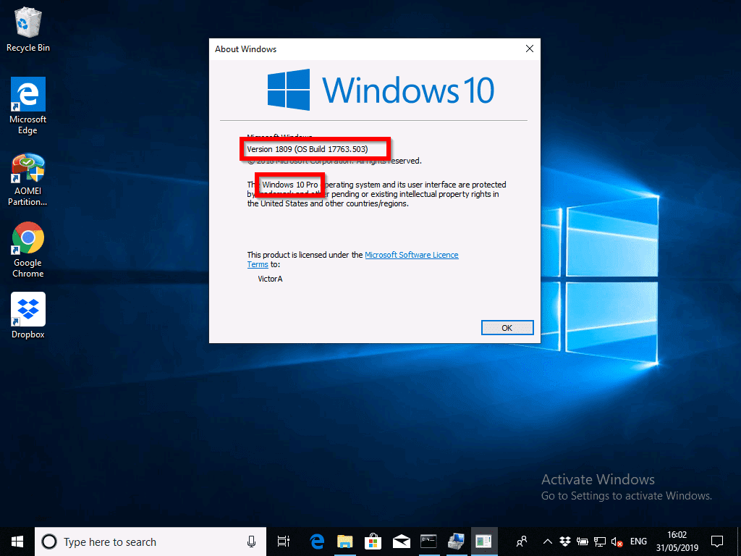Click the muted volume tray icon
This screenshot has width=741, height=556.
tap(617, 542)
